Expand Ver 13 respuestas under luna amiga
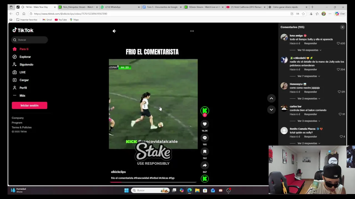 309,50
